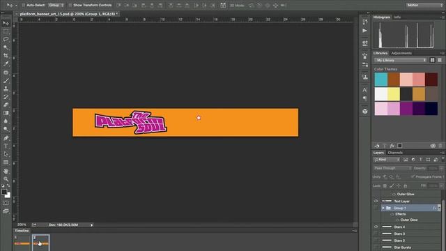
Task: Select the Gradient tool
Action: click(6, 113)
